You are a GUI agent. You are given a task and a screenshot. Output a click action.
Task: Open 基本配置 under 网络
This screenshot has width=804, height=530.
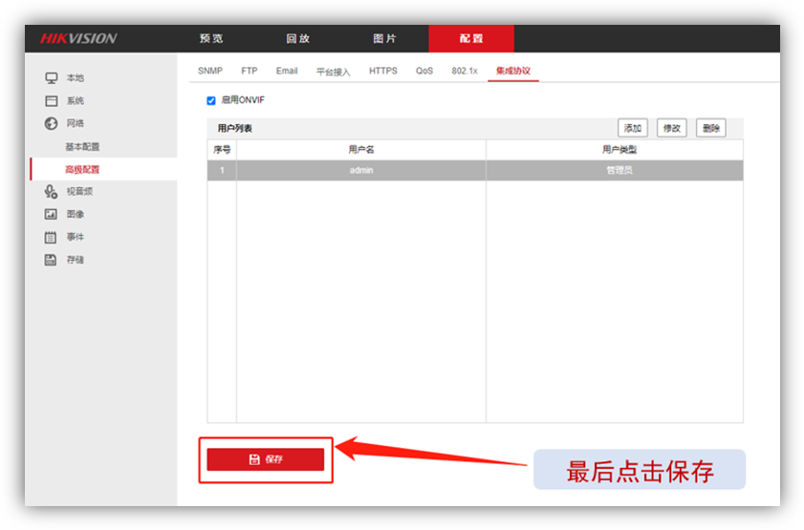[82, 147]
